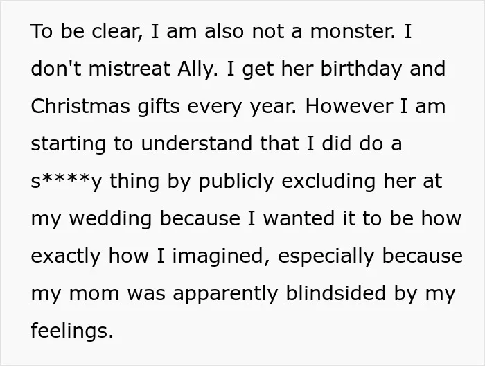Place cursor on the word "understand"
This screenshot has width=485, height=366.
(x=196, y=143)
